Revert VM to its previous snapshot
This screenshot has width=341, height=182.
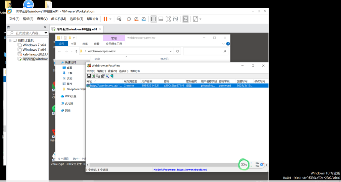(x=136, y=19)
